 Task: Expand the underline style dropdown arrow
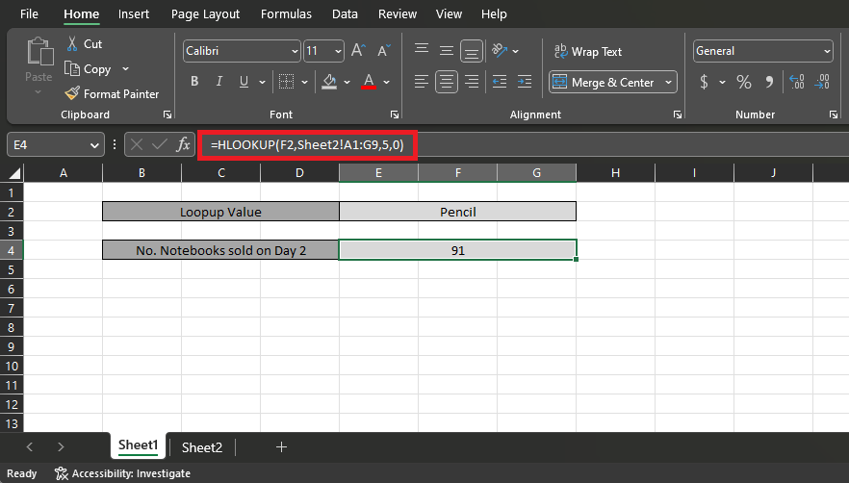click(262, 83)
